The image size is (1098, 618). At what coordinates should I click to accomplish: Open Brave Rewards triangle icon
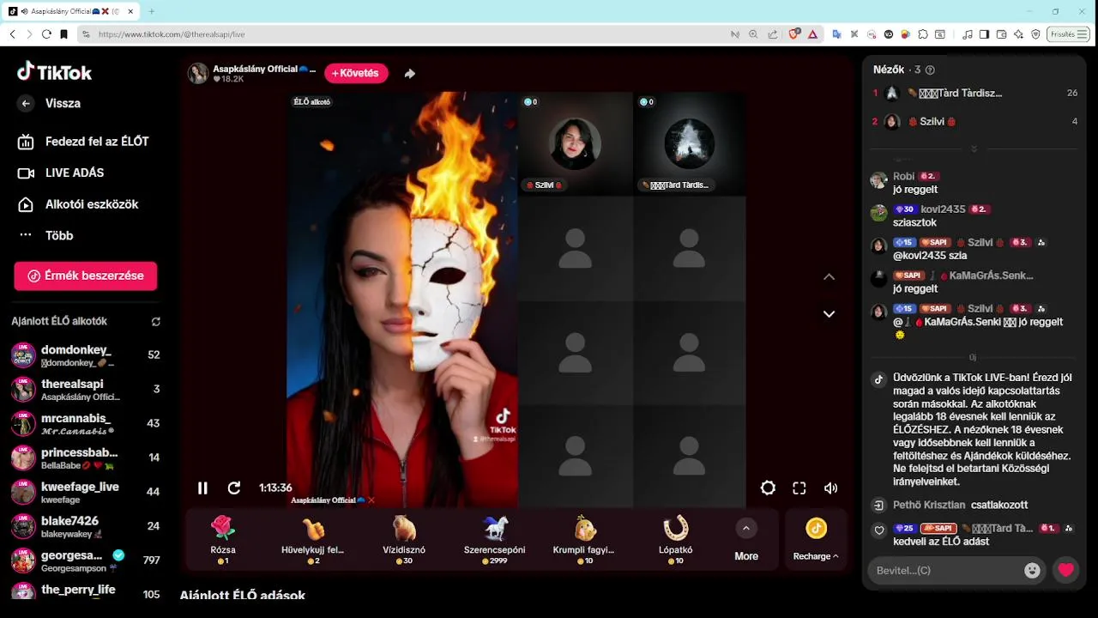tap(812, 34)
